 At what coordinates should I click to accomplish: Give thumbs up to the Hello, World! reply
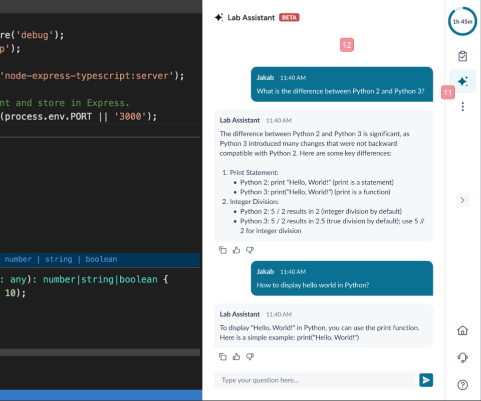tap(236, 357)
